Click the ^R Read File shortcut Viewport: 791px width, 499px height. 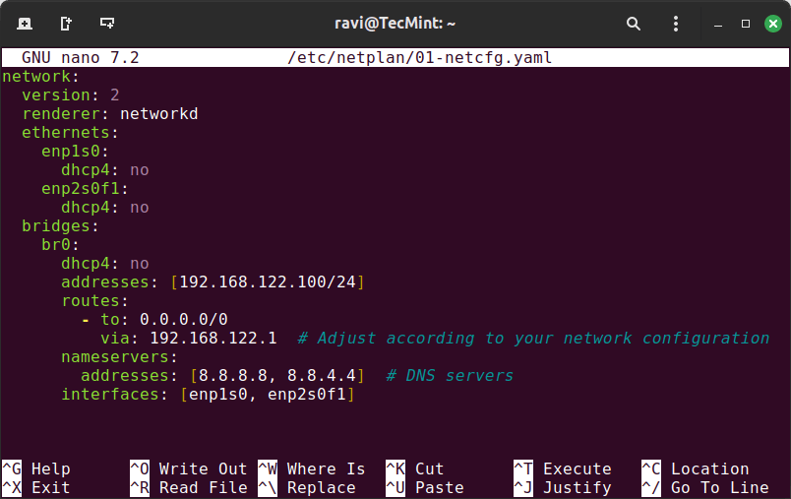(x=189, y=487)
